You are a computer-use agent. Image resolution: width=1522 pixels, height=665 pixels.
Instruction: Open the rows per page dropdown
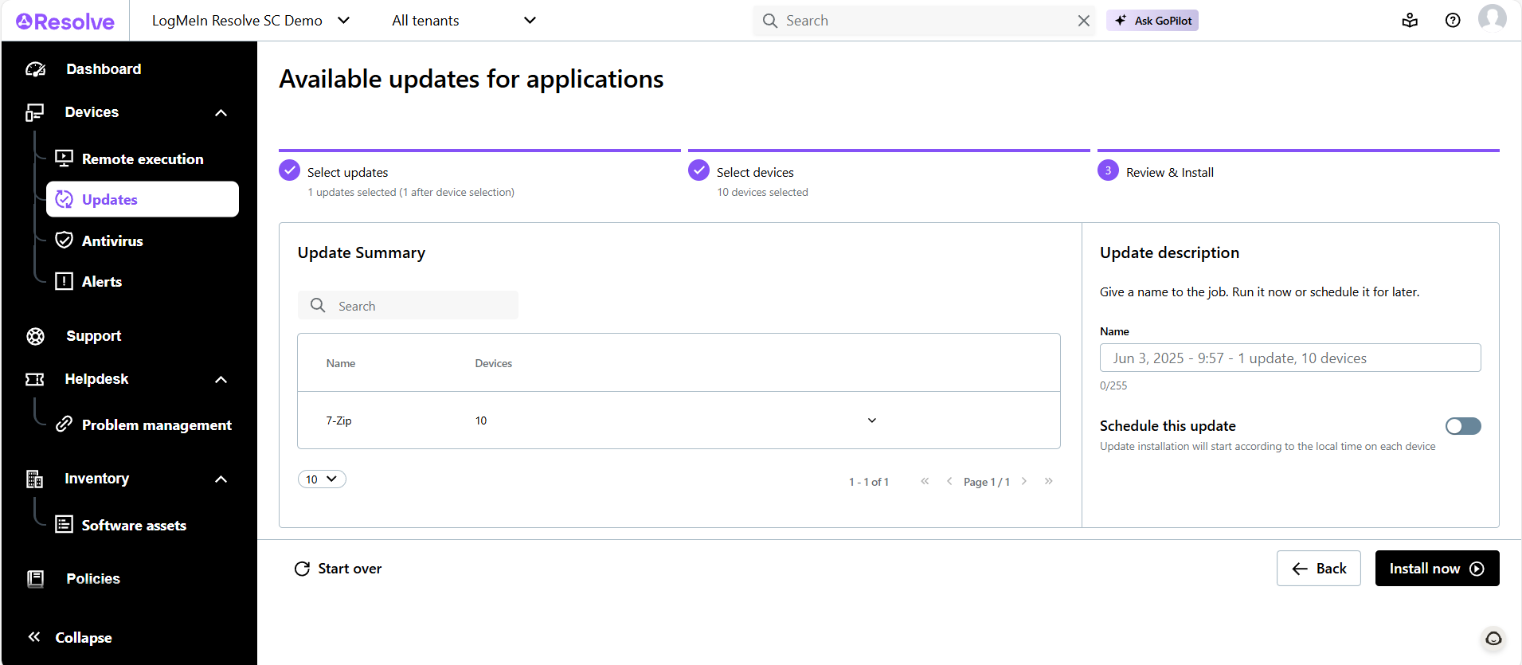click(322, 479)
